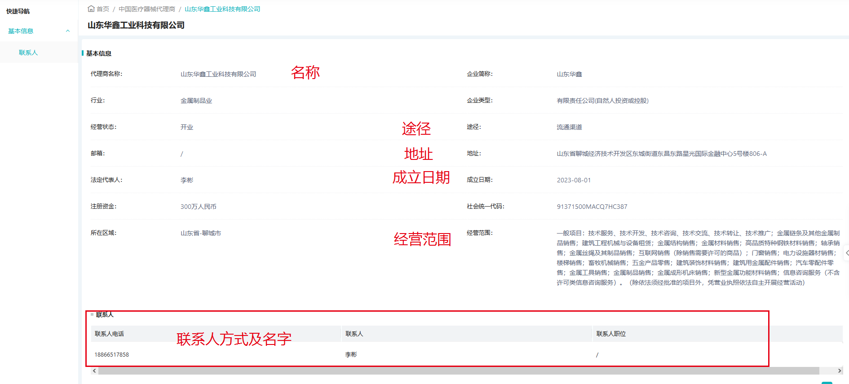The height and width of the screenshot is (384, 849).
Task: Click the 联系人职位 column header
Action: pyautogui.click(x=611, y=334)
